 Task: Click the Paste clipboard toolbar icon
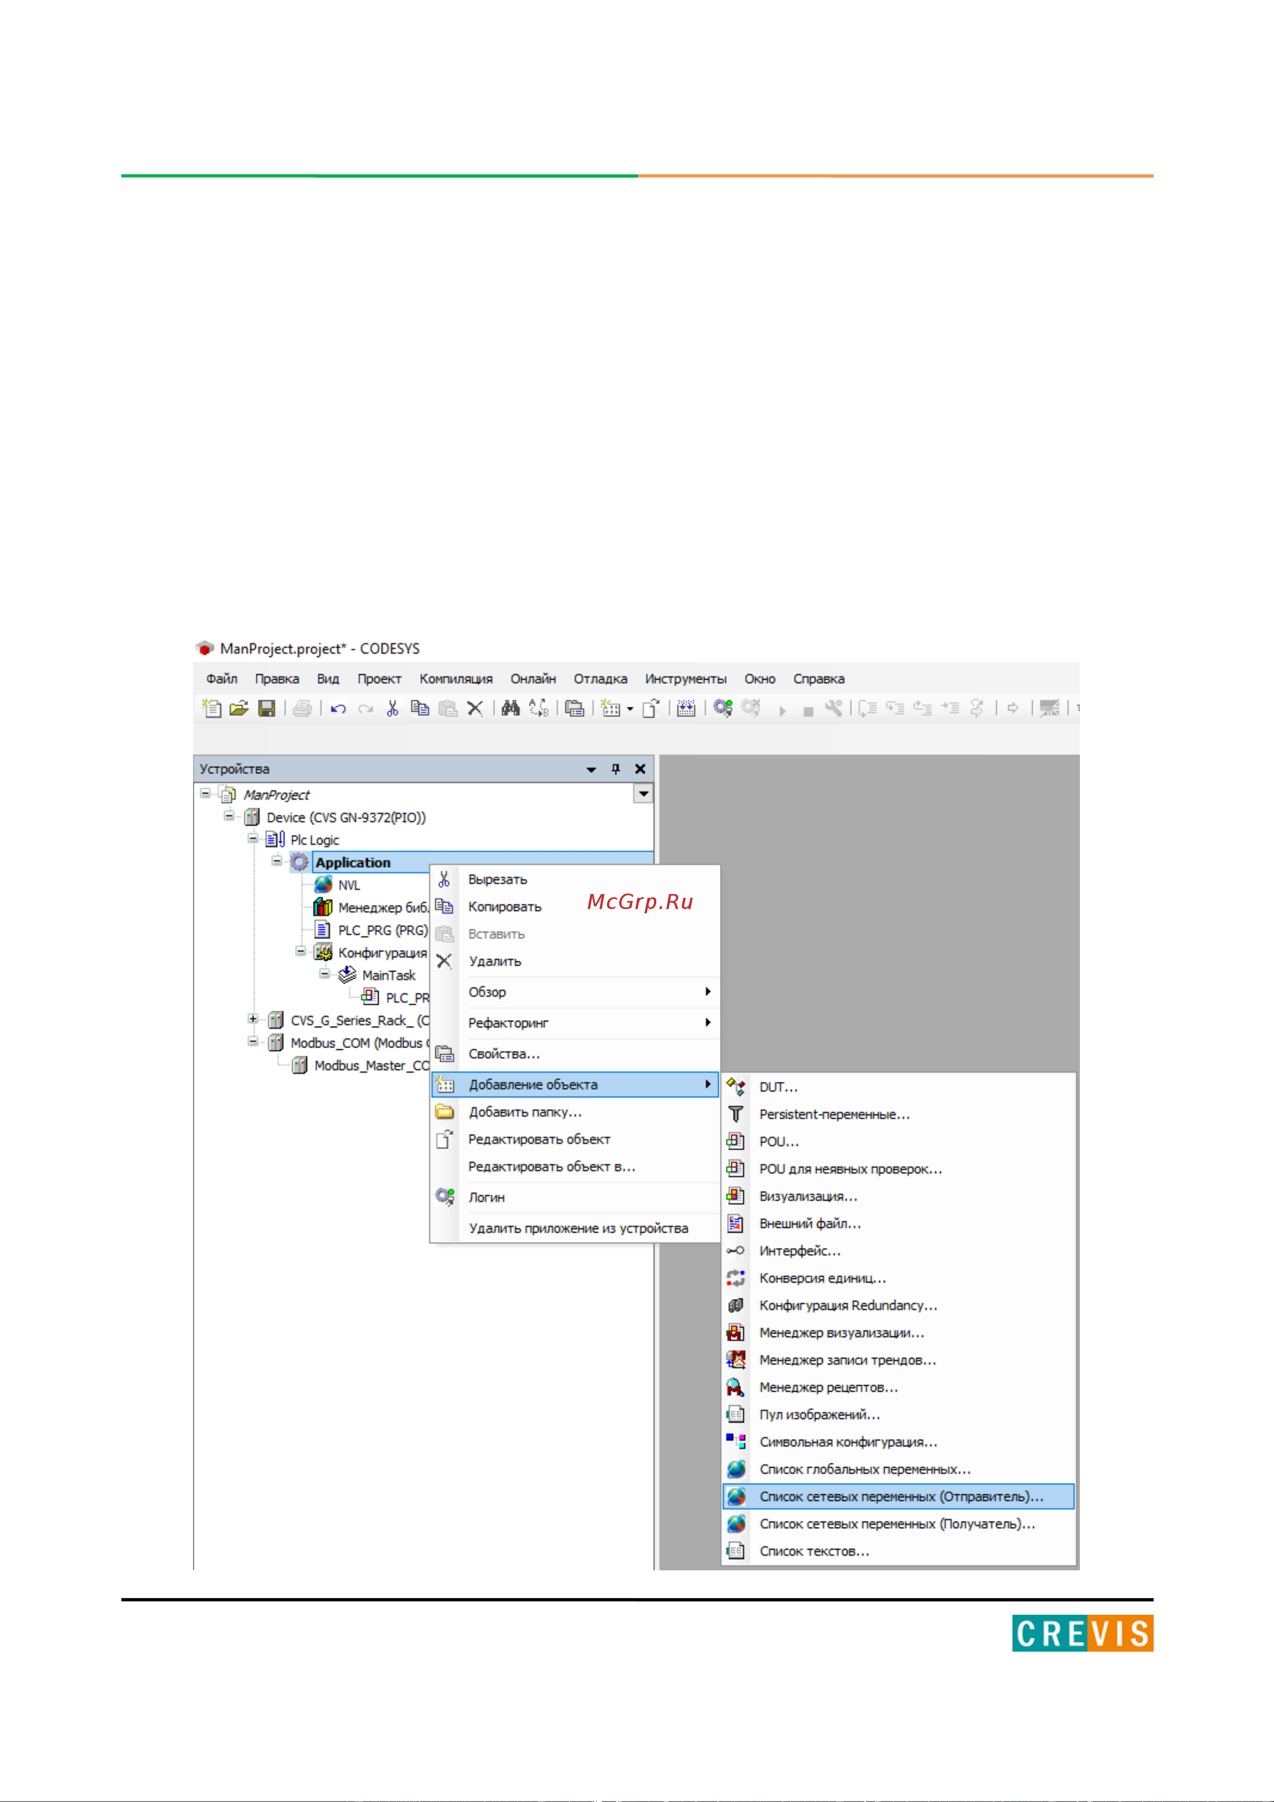(448, 708)
